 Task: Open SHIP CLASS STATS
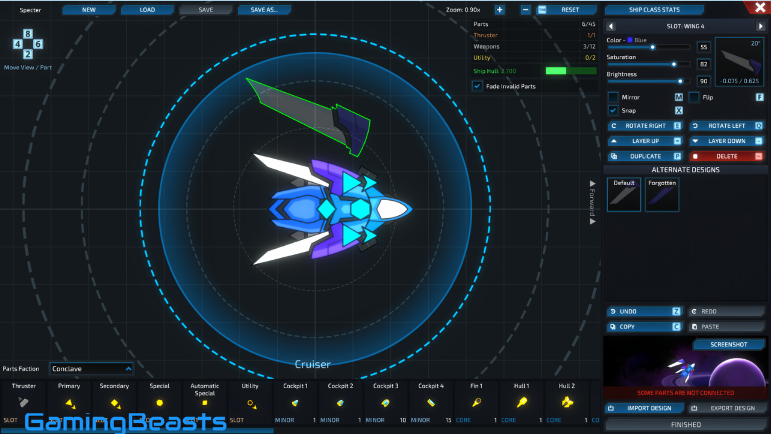[655, 10]
